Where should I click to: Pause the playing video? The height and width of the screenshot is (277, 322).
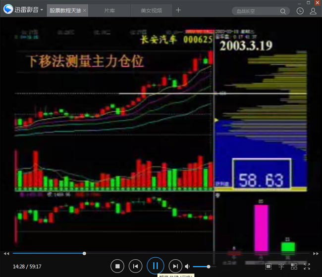156,266
